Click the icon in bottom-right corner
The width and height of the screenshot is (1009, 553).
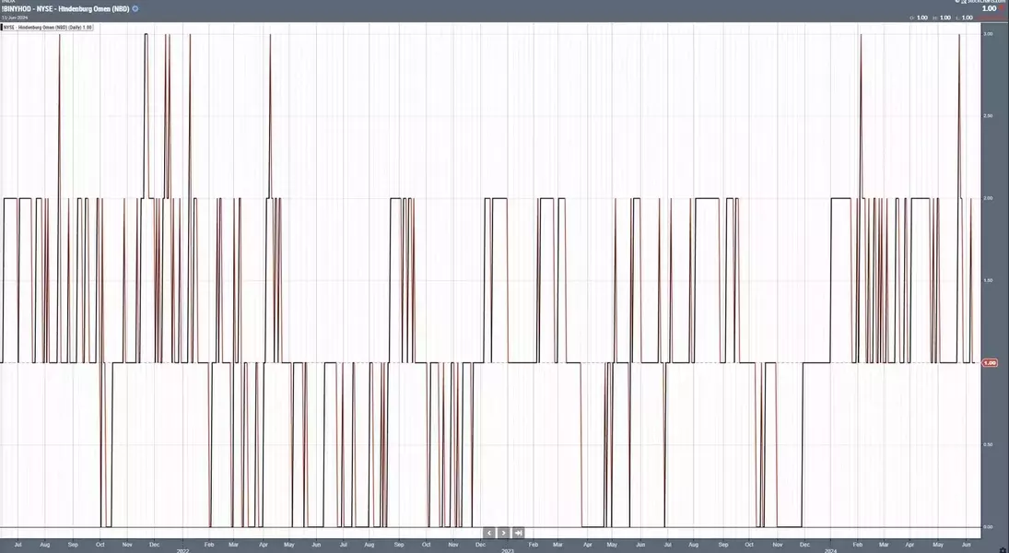pos(1003,549)
